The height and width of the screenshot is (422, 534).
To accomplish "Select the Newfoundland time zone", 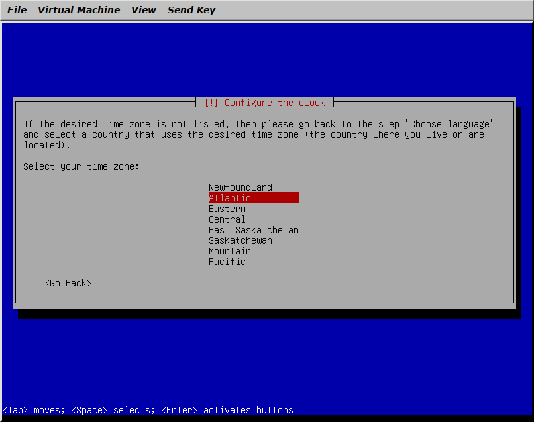I will (240, 187).
